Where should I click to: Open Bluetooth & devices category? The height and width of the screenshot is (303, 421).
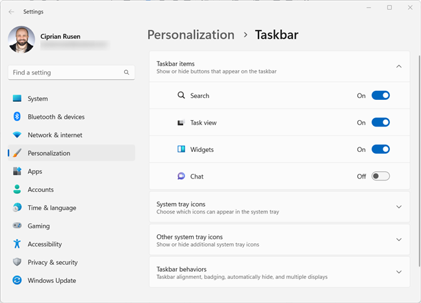(x=71, y=117)
